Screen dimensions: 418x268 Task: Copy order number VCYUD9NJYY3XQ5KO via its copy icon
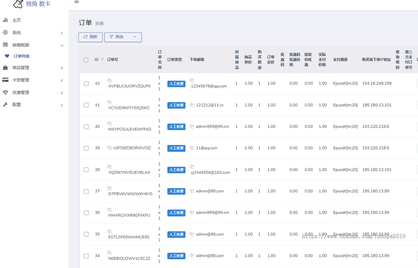[109, 102]
